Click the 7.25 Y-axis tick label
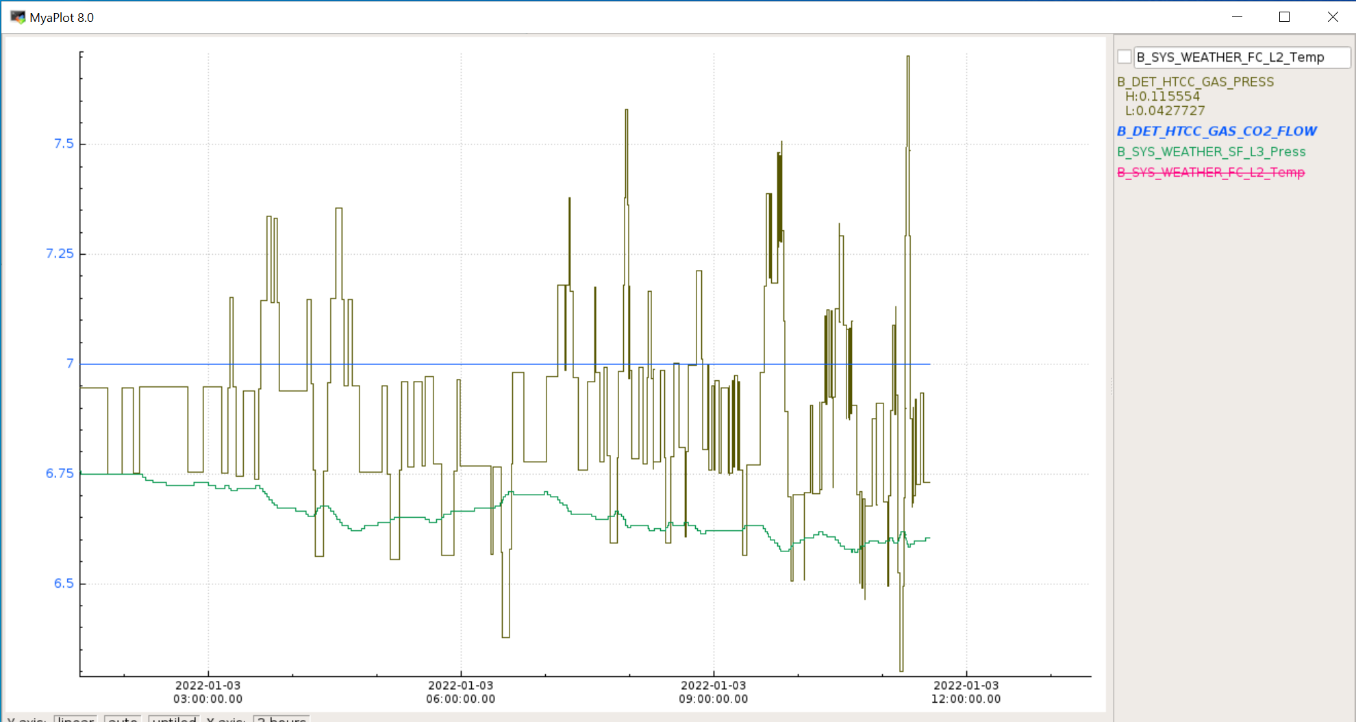 (x=60, y=254)
